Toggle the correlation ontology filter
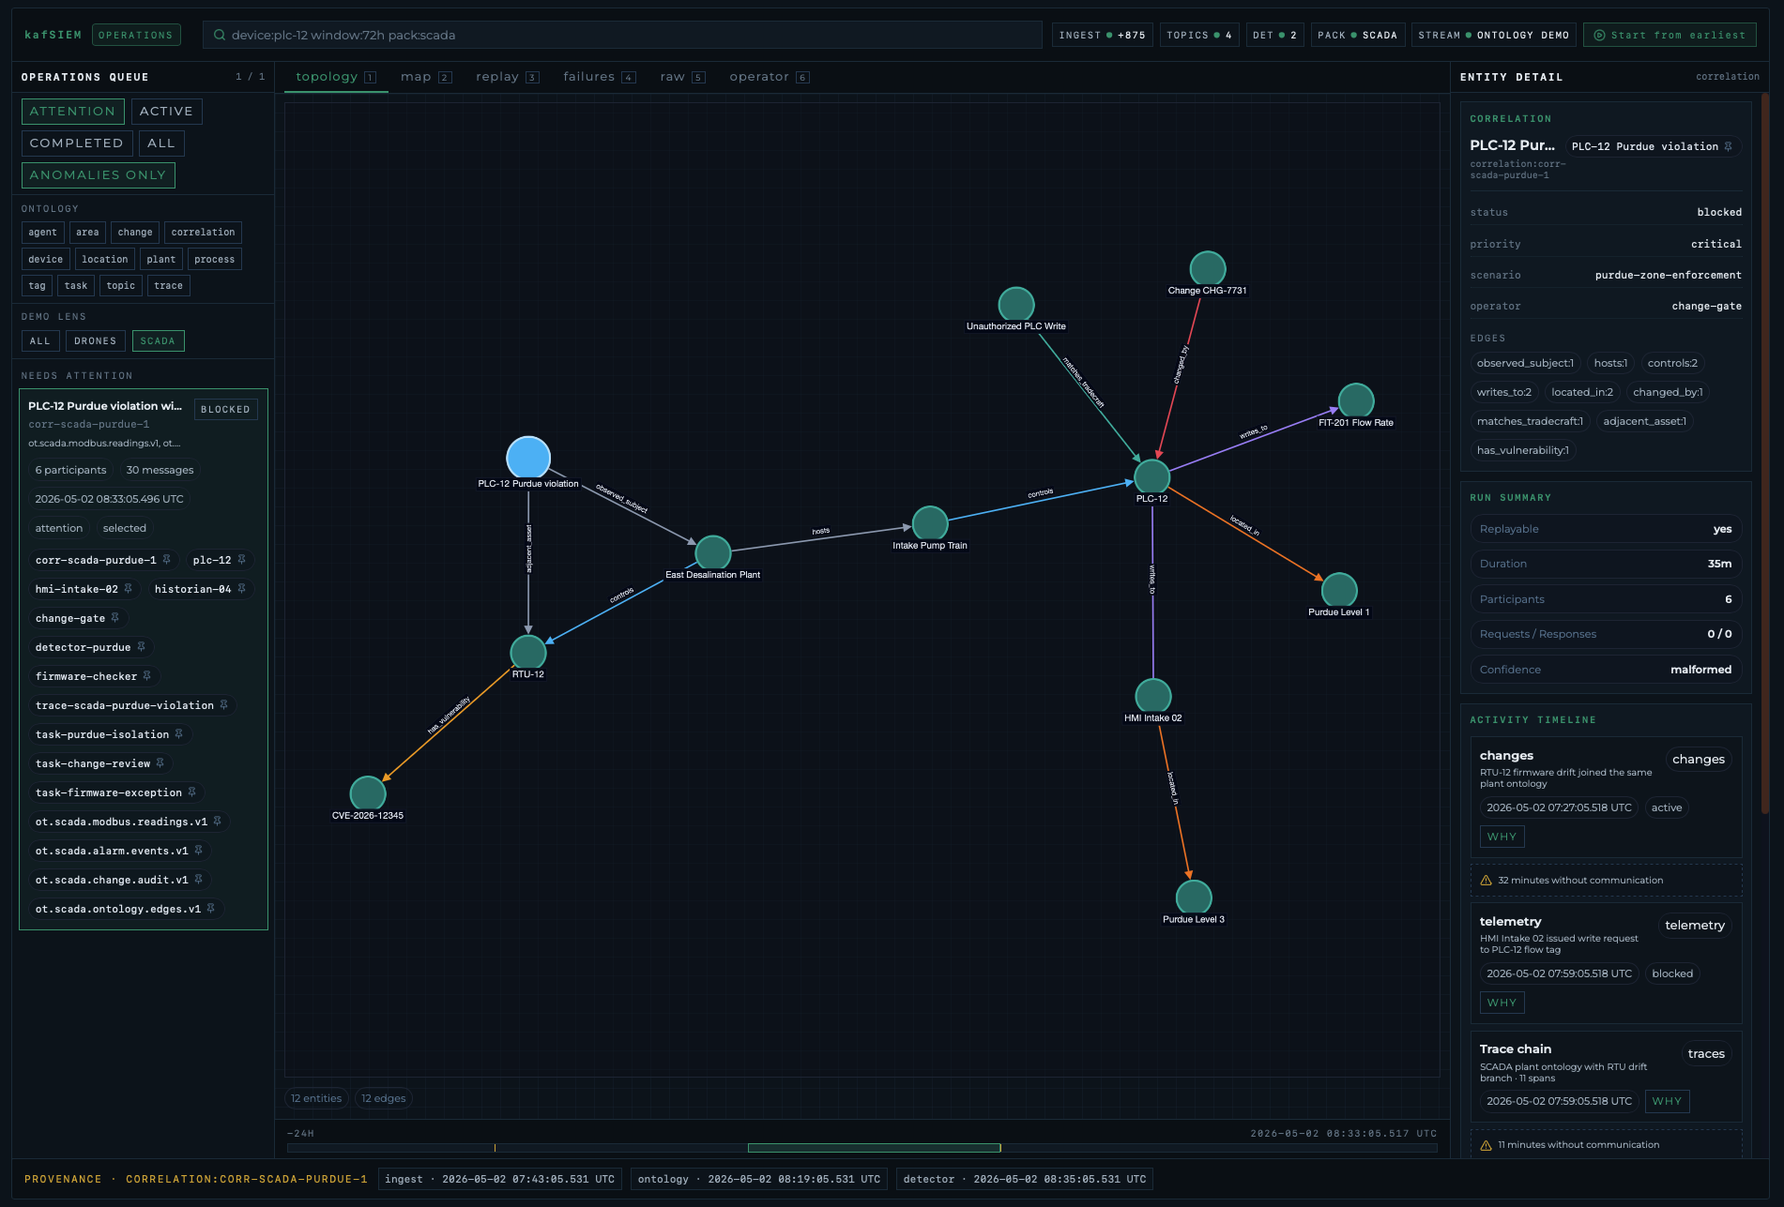The image size is (1784, 1207). (203, 233)
